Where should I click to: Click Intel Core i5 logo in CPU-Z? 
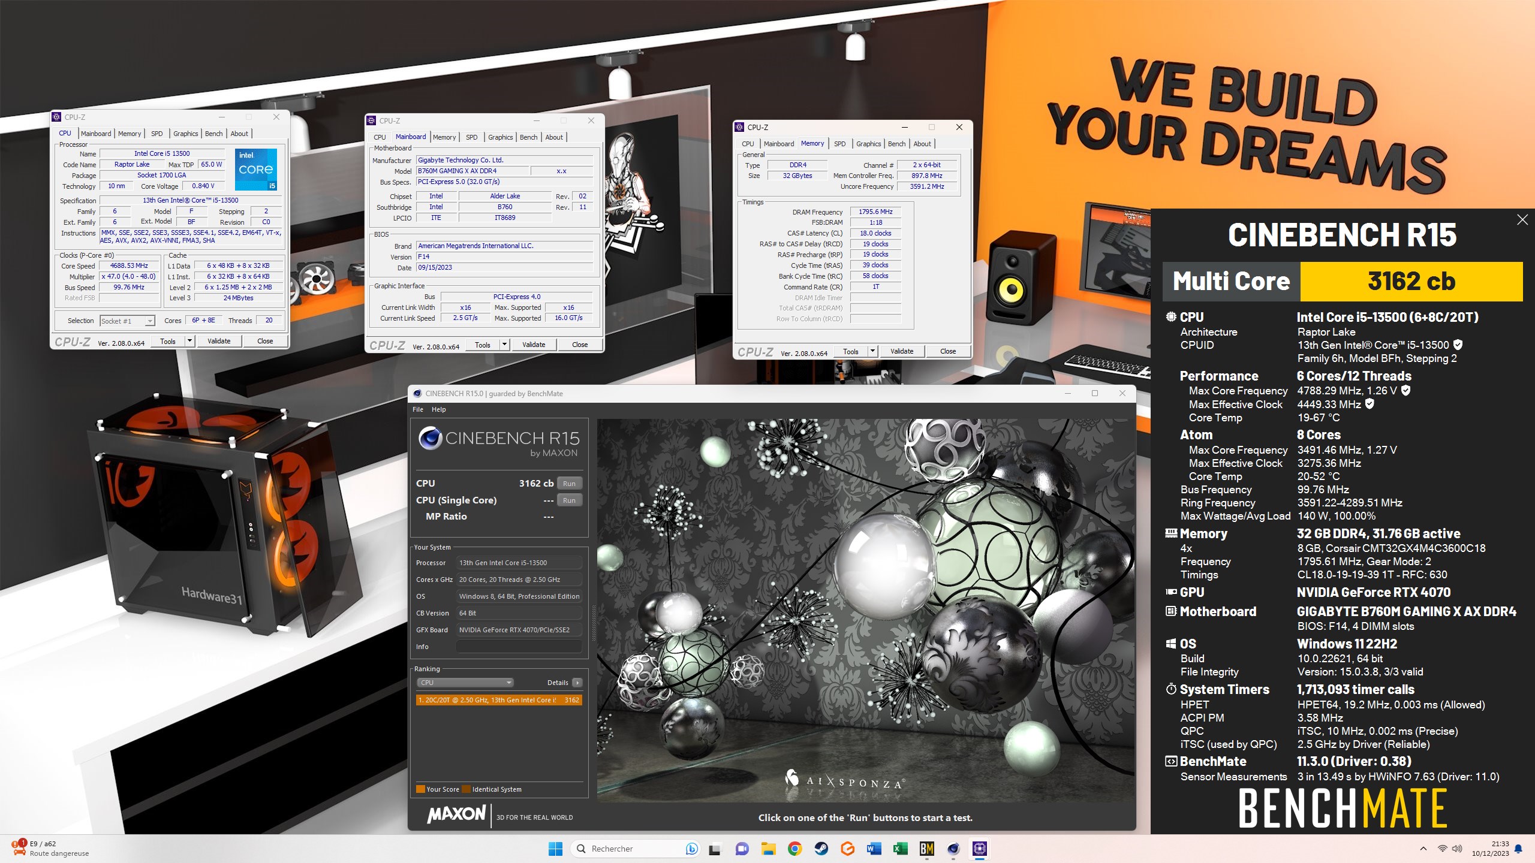click(x=256, y=170)
